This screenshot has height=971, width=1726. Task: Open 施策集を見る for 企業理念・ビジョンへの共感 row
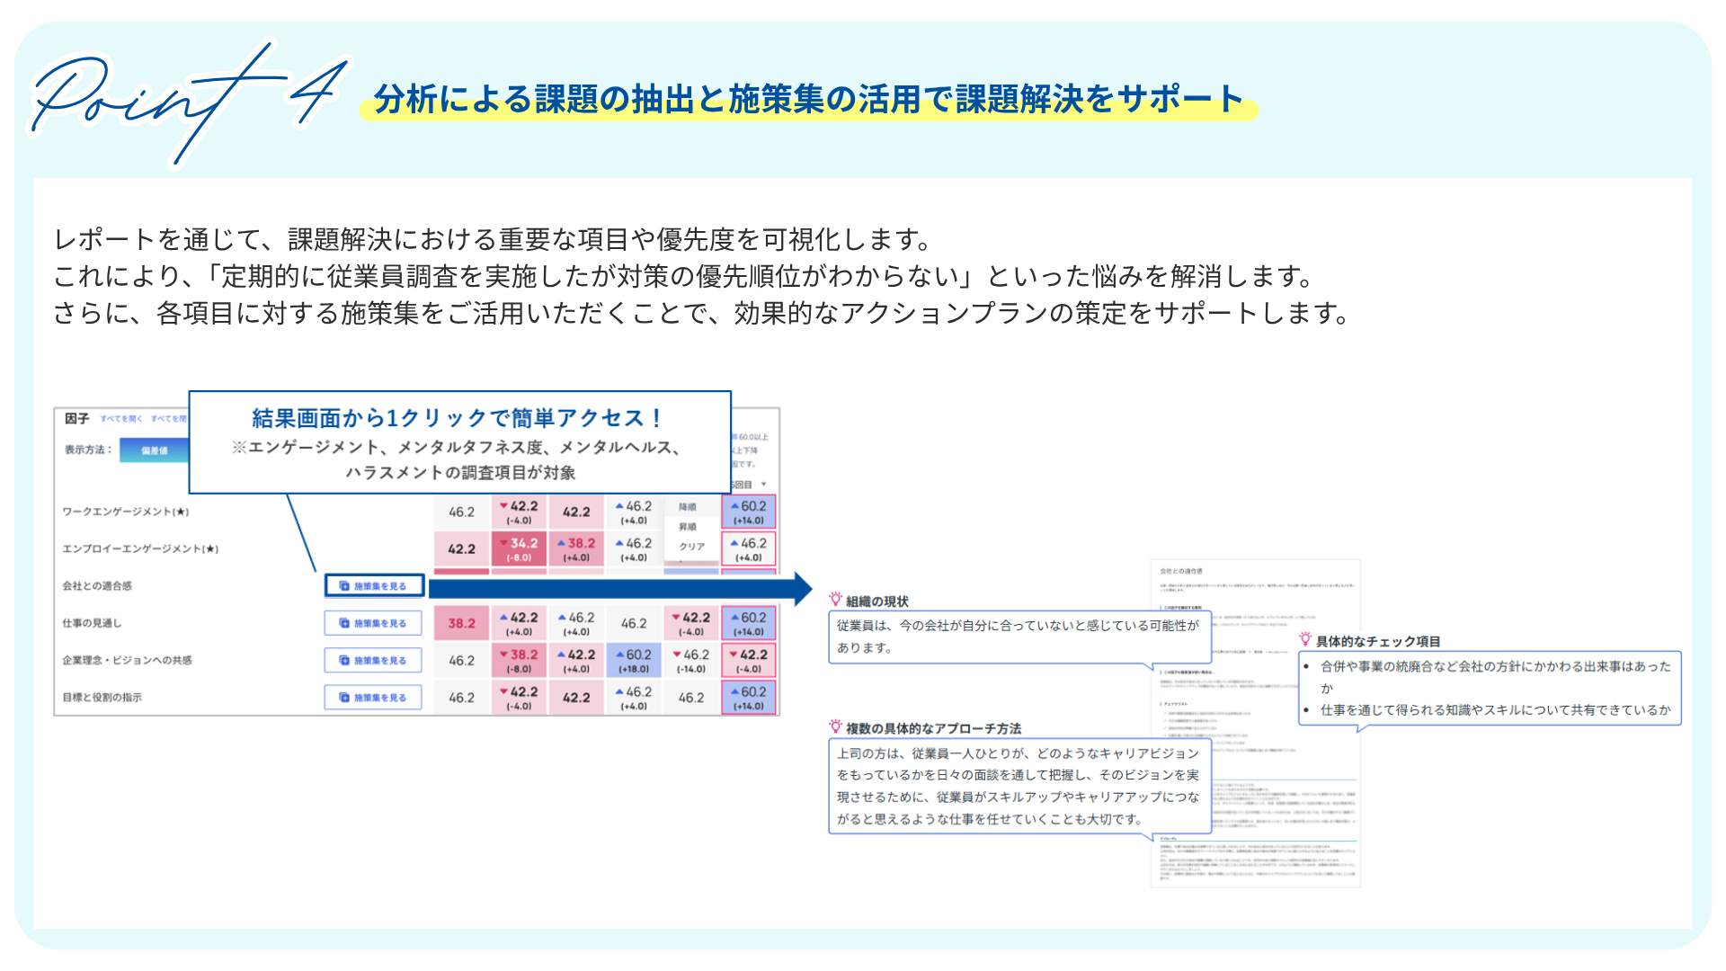tap(373, 660)
